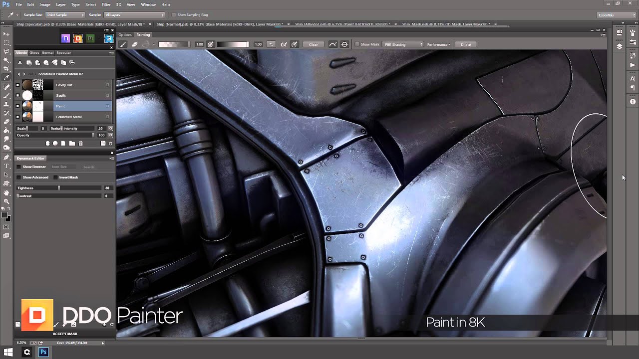Select the Zoom tool
Viewport: 639px width, 359px height.
6,201
